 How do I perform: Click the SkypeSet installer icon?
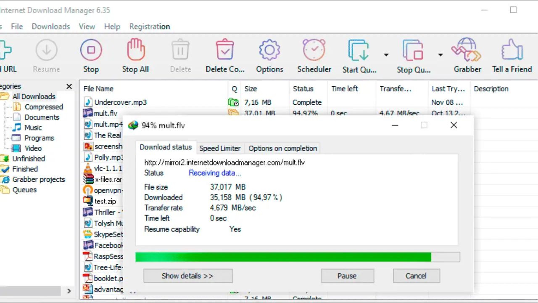(88, 234)
